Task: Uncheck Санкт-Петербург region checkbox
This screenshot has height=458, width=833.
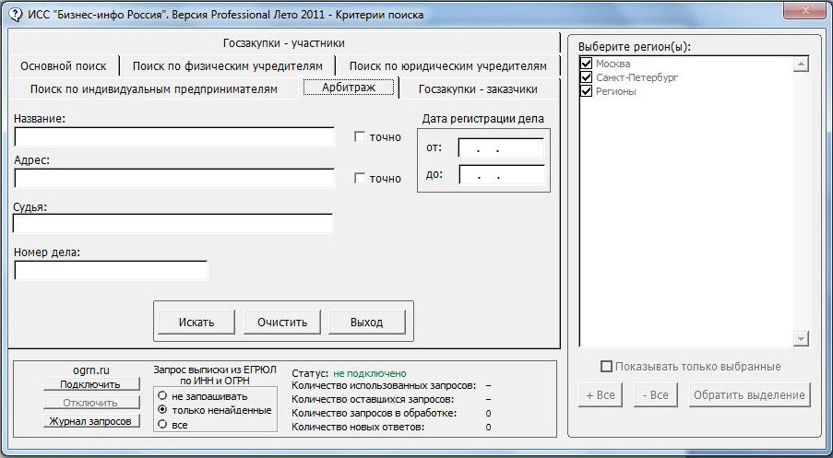Action: [587, 77]
